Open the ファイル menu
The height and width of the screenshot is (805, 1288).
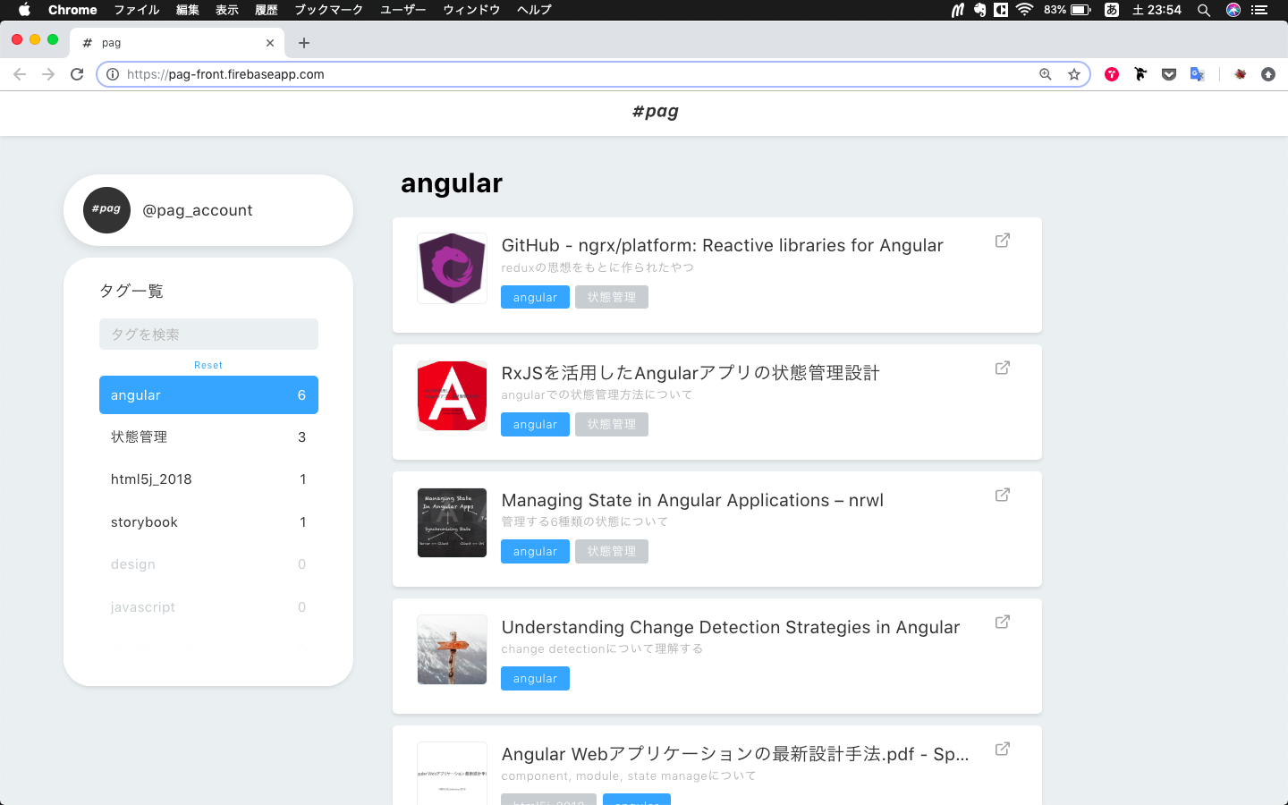137,10
